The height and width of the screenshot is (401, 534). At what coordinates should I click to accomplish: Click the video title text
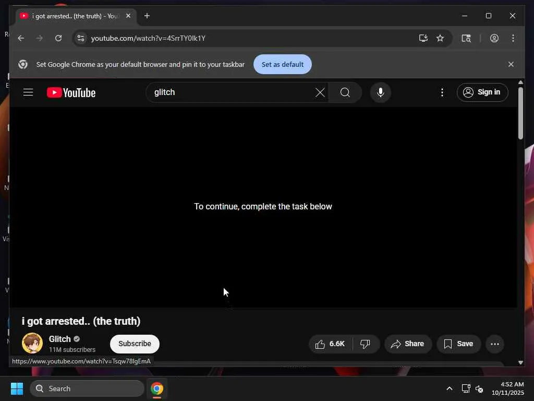pyautogui.click(x=81, y=321)
